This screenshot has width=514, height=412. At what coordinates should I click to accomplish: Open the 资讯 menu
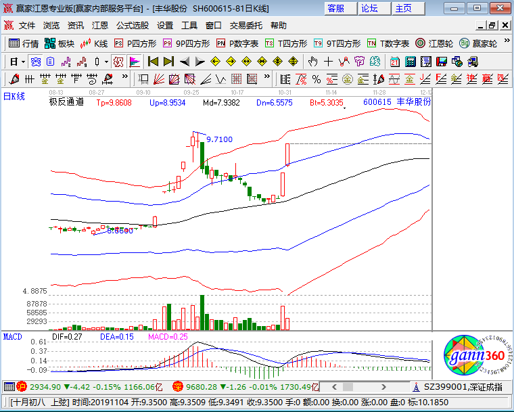click(75, 26)
